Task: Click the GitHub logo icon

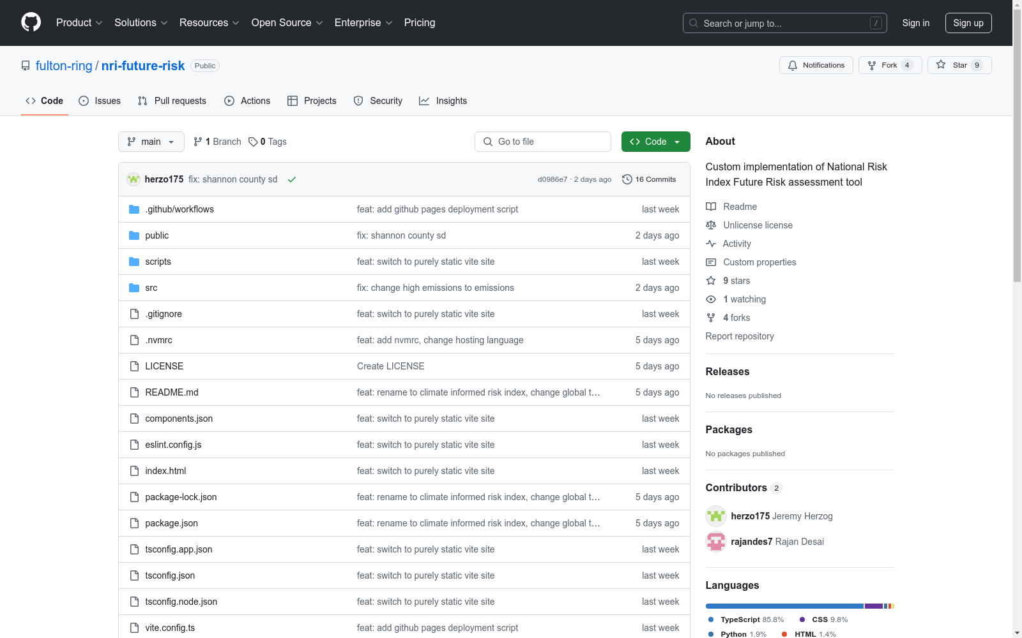Action: (31, 22)
